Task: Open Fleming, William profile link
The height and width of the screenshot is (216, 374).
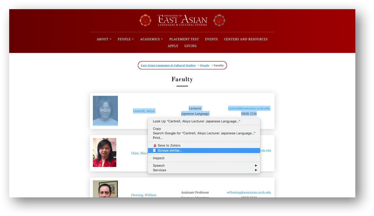Action: pyautogui.click(x=144, y=195)
